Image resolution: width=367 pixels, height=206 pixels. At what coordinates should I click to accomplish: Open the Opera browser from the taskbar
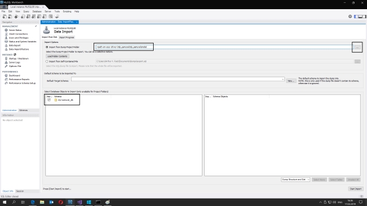tap(61, 202)
